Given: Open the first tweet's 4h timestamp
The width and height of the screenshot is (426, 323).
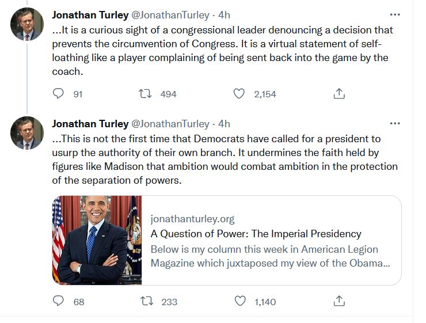Looking at the screenshot, I should point(223,15).
